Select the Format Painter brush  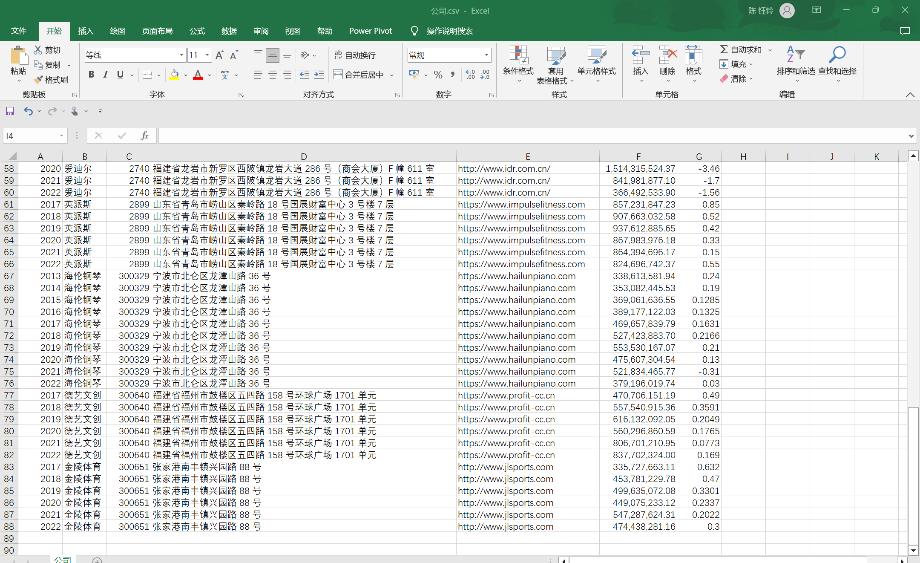(x=38, y=80)
